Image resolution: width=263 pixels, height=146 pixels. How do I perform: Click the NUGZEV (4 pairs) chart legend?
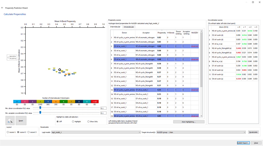12,57
